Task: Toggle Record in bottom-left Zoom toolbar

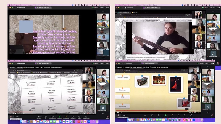Action: 79,117
